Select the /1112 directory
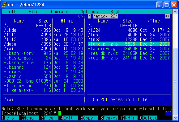The height and width of the screenshot is (122, 179). [x=44, y=39]
